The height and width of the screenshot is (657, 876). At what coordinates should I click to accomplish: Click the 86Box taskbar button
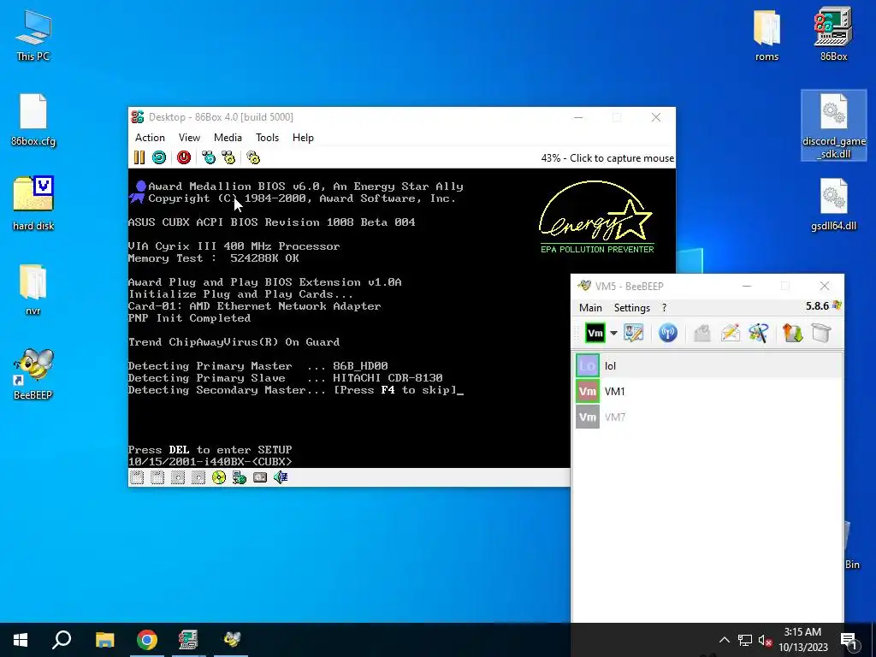(x=189, y=640)
